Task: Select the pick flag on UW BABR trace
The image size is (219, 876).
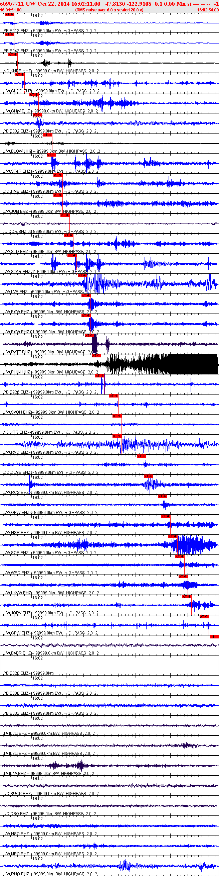Action: point(214,636)
